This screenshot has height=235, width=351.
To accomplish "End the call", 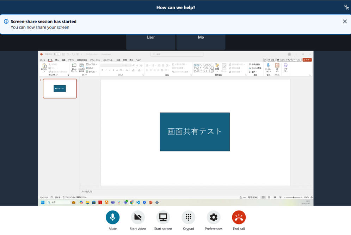I will click(239, 217).
